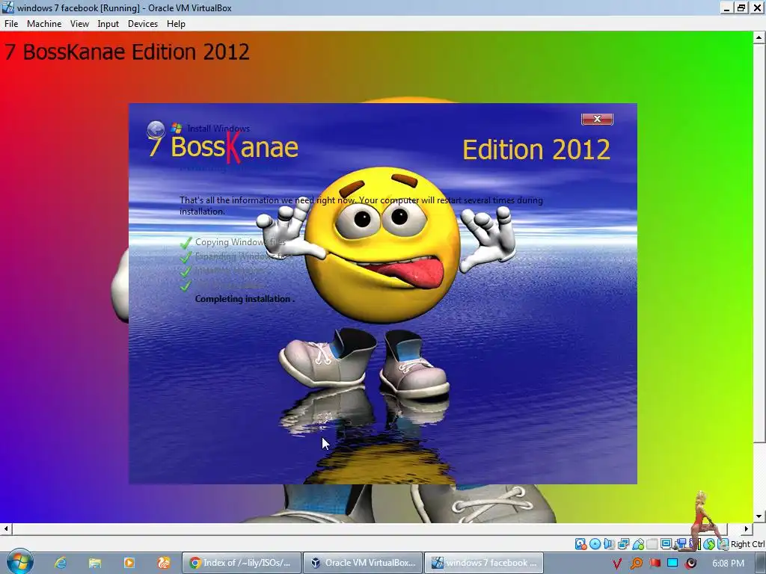Launch Internet Explorer from the taskbar
This screenshot has width=766, height=574.
click(60, 563)
